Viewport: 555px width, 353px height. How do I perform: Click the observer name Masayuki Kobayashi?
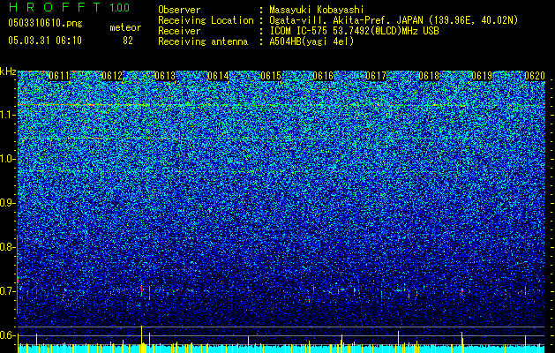317,11
